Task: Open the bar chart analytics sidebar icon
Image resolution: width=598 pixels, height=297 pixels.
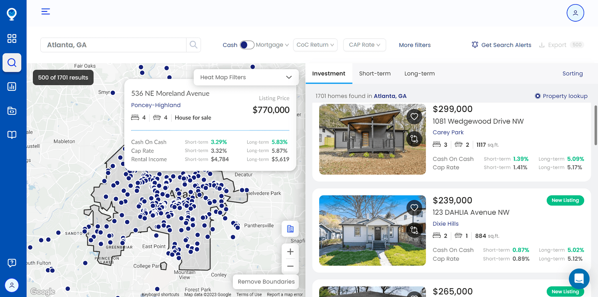Action: (x=12, y=87)
